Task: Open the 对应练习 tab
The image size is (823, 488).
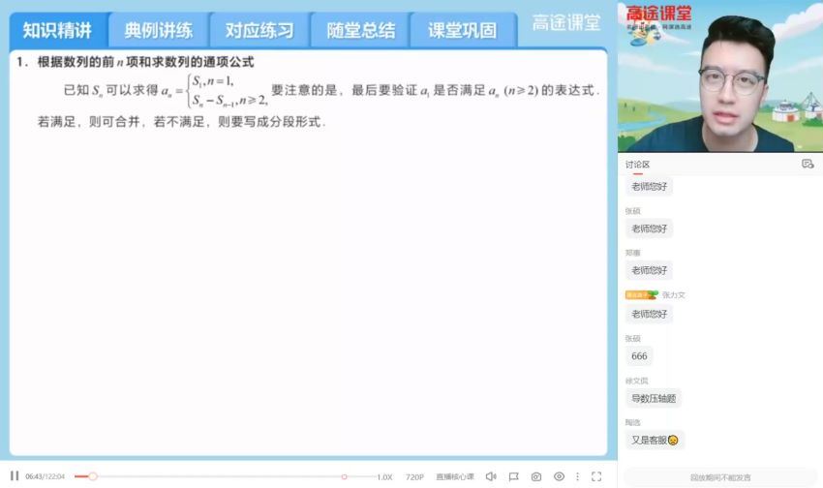Action: click(259, 30)
